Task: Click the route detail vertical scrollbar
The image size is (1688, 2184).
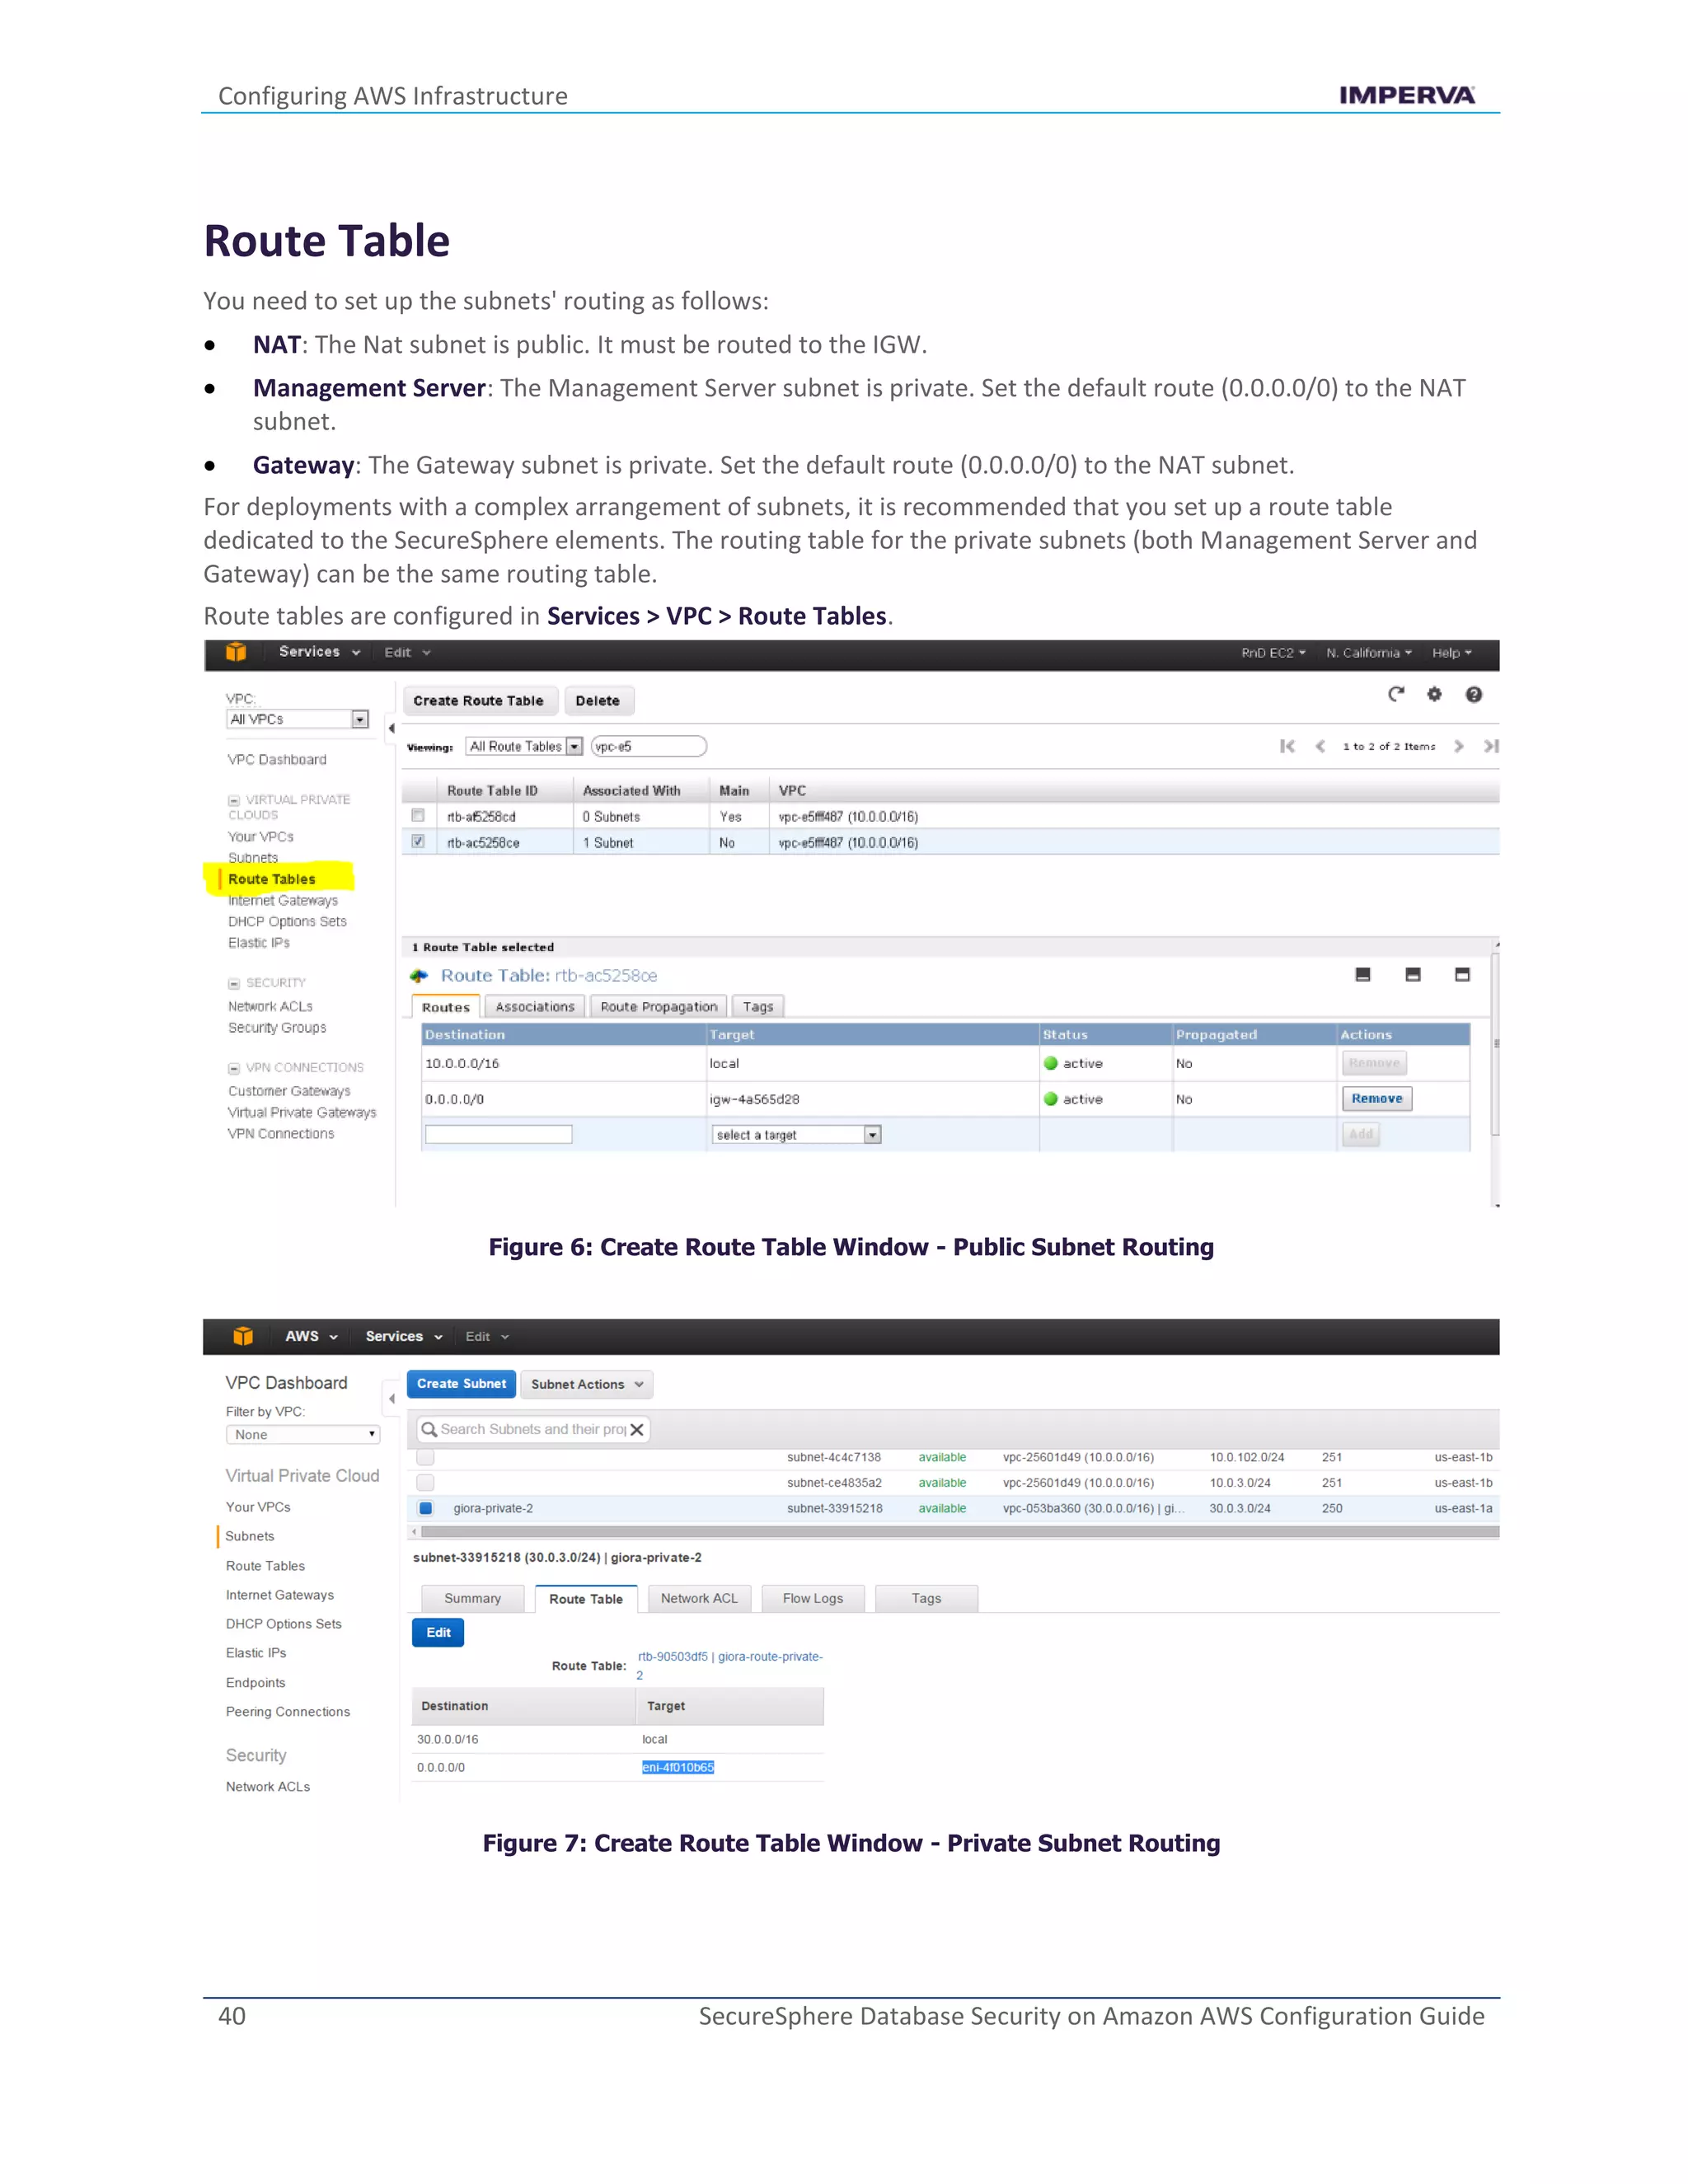Action: tap(1495, 1044)
